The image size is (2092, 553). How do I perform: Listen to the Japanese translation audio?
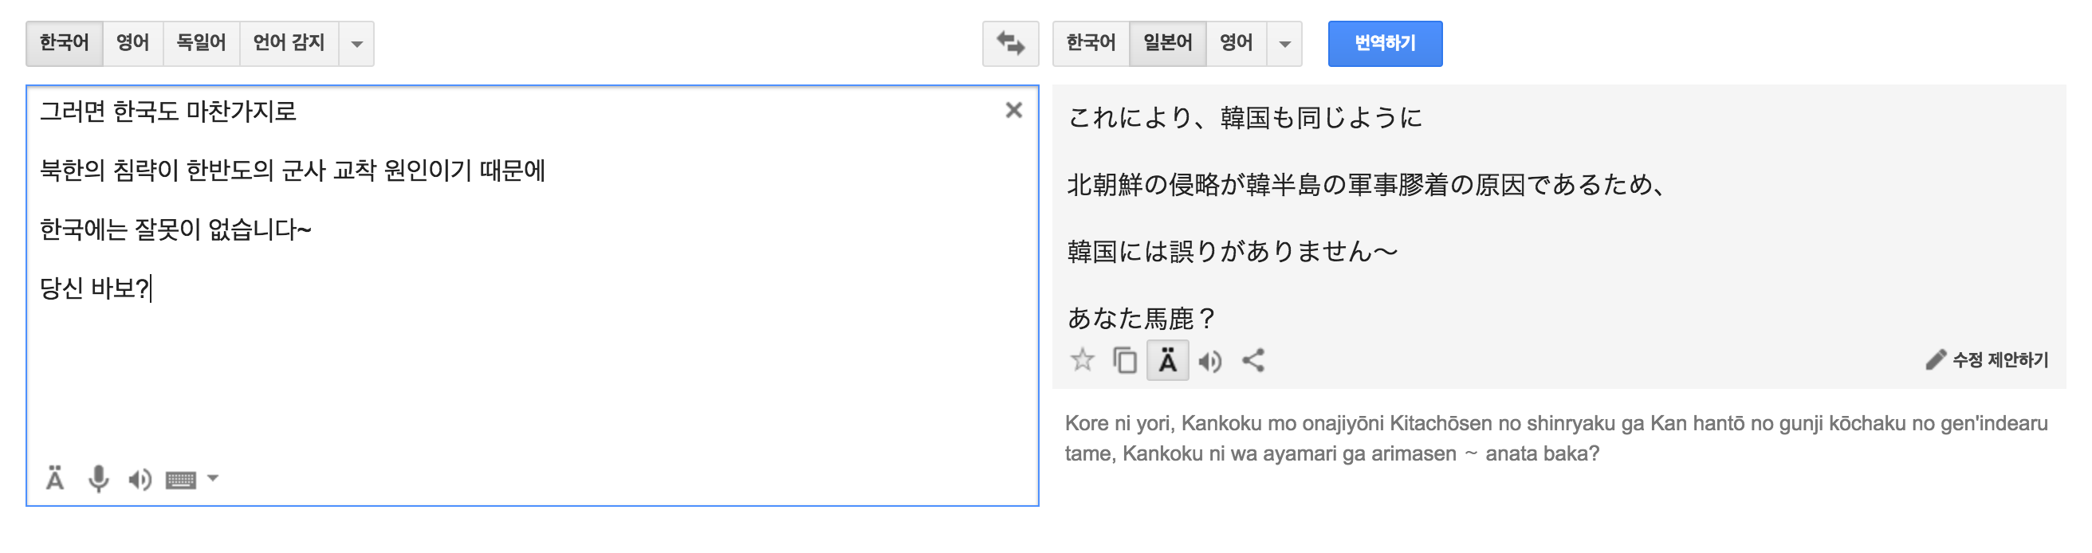pos(1209,360)
